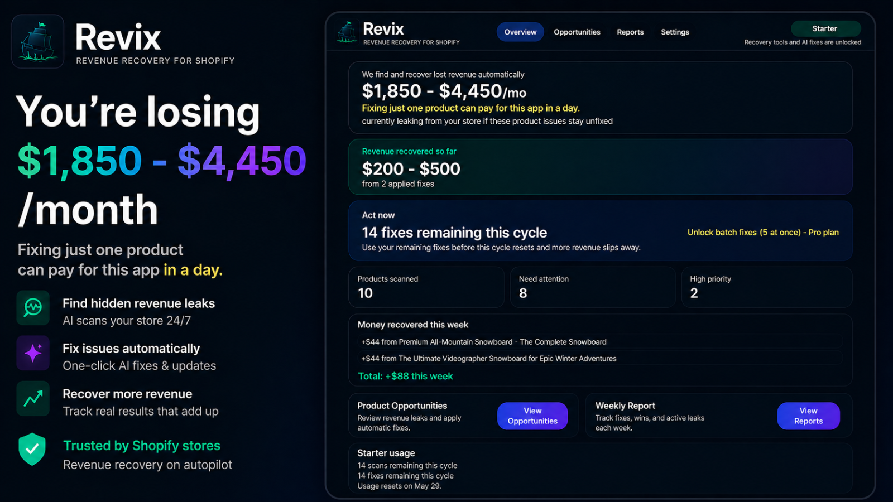The image size is (893, 502).
Task: Click the Fix issues automatically heading
Action: [131, 349]
